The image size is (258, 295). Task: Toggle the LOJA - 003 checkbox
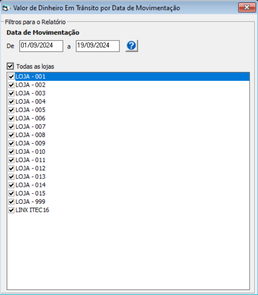(11, 93)
